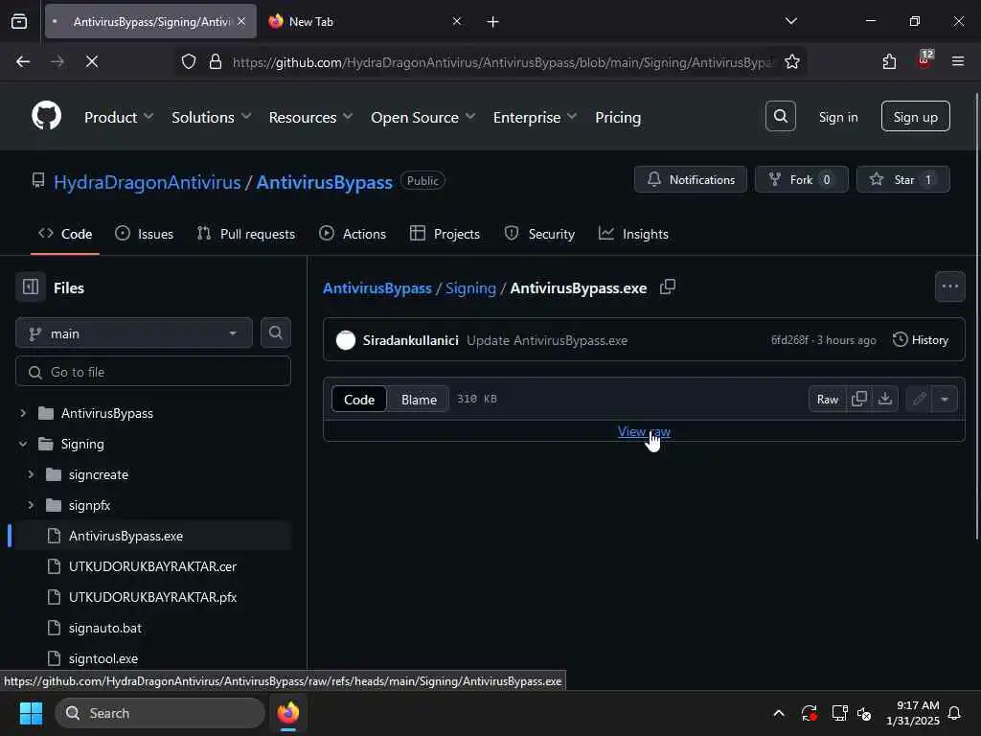Switch to the Security tab
The image size is (981, 736).
pyautogui.click(x=539, y=234)
